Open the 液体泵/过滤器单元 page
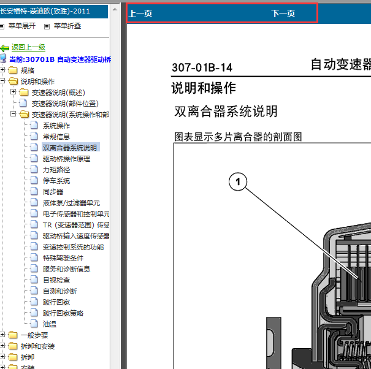Image resolution: width=371 pixels, height=369 pixels. pyautogui.click(x=71, y=203)
